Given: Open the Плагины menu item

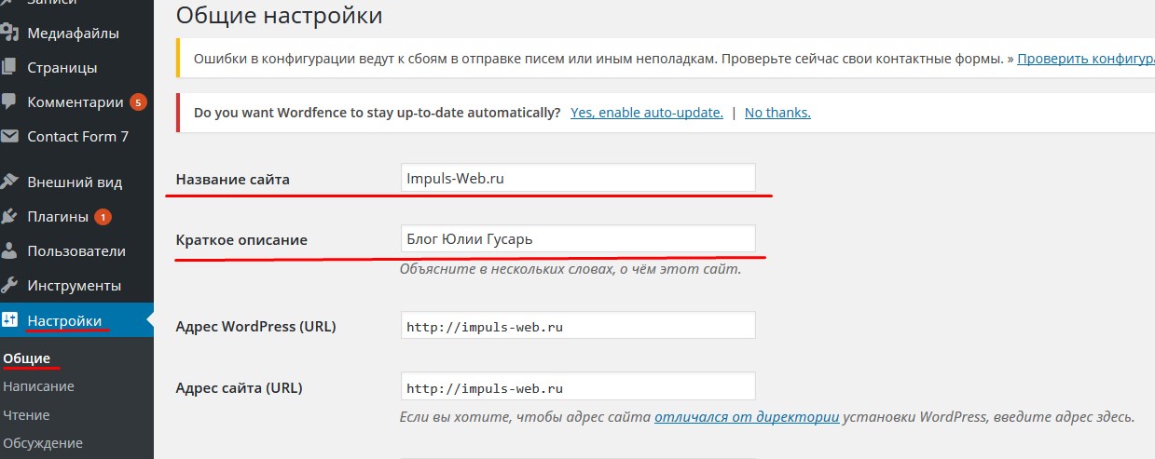Looking at the screenshot, I should [x=58, y=217].
